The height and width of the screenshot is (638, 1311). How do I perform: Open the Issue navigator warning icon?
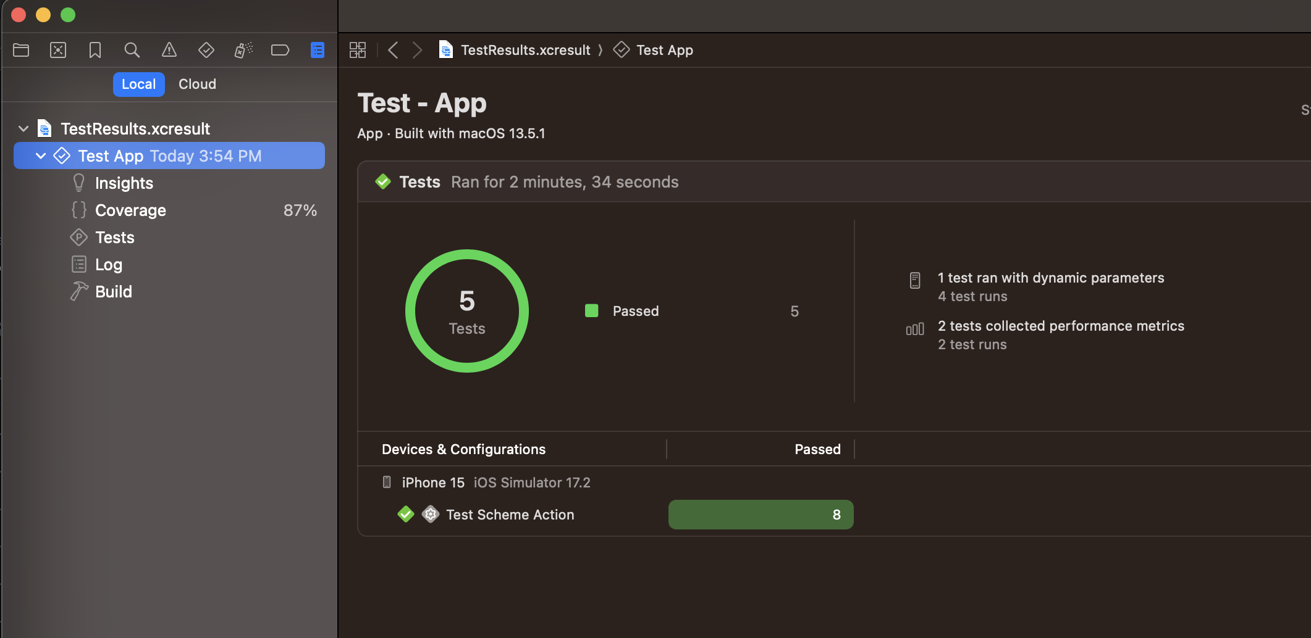tap(169, 50)
